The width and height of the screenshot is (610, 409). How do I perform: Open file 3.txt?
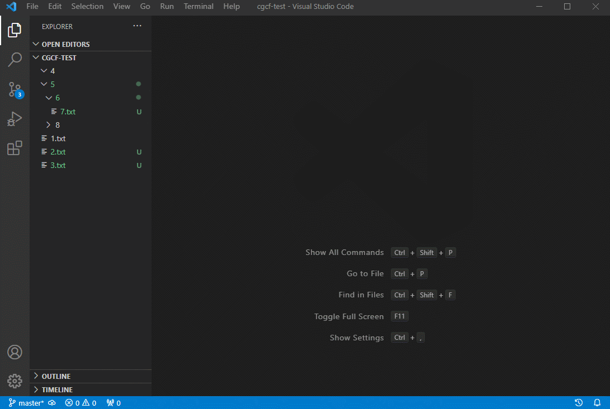click(91, 166)
